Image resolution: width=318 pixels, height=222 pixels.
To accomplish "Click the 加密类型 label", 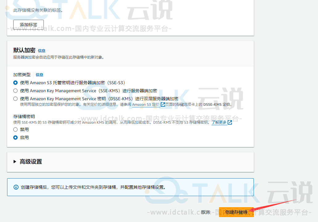I will coord(22,75).
